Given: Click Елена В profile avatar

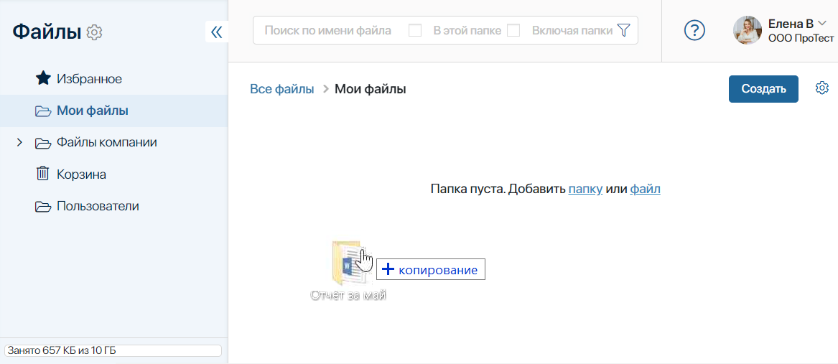Looking at the screenshot, I should point(747,30).
